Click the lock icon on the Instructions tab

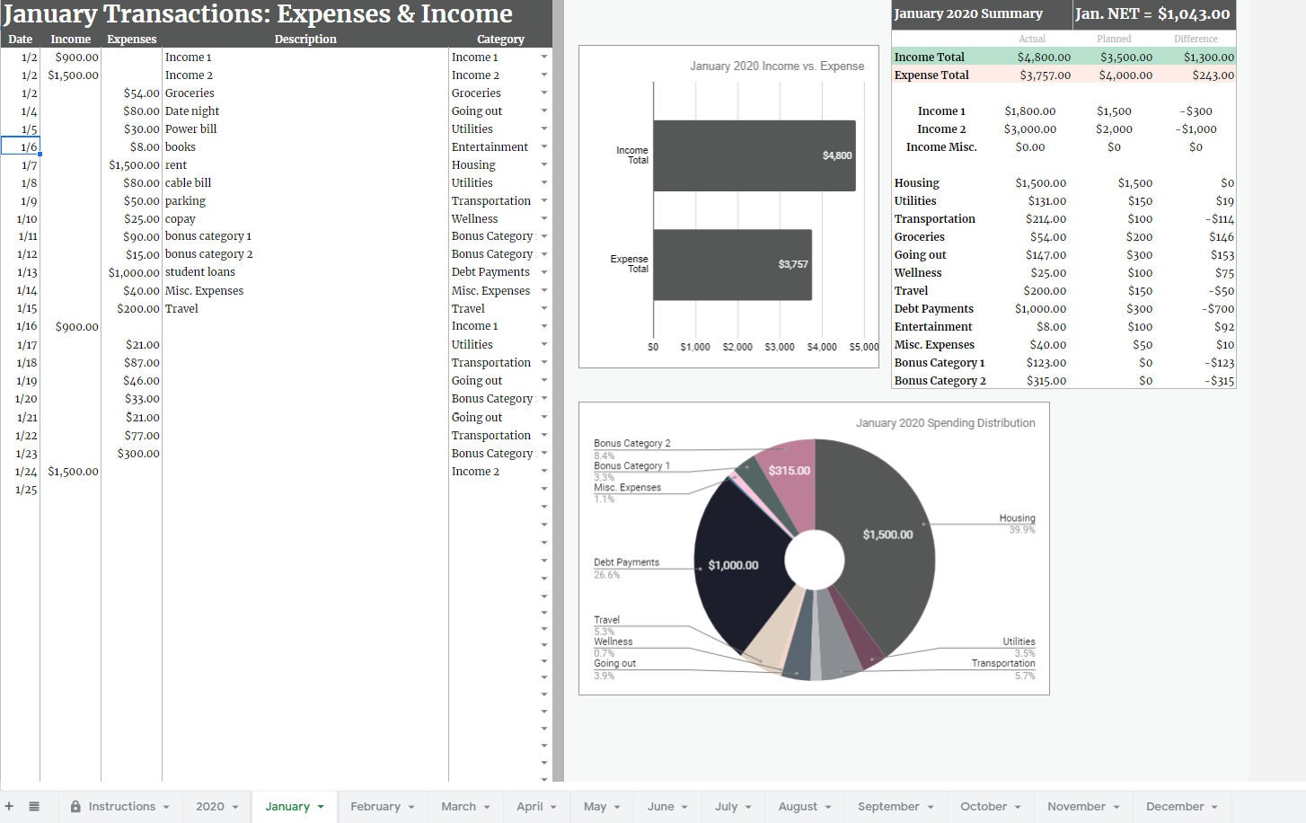[78, 806]
